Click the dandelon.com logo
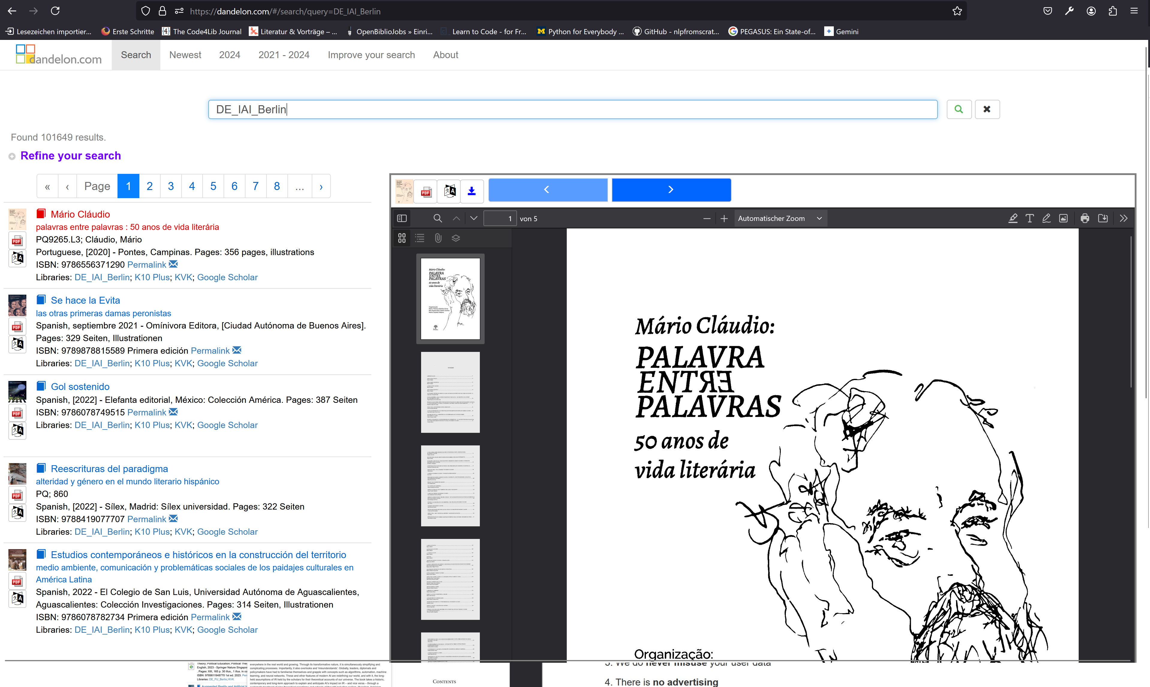 [x=59, y=55]
